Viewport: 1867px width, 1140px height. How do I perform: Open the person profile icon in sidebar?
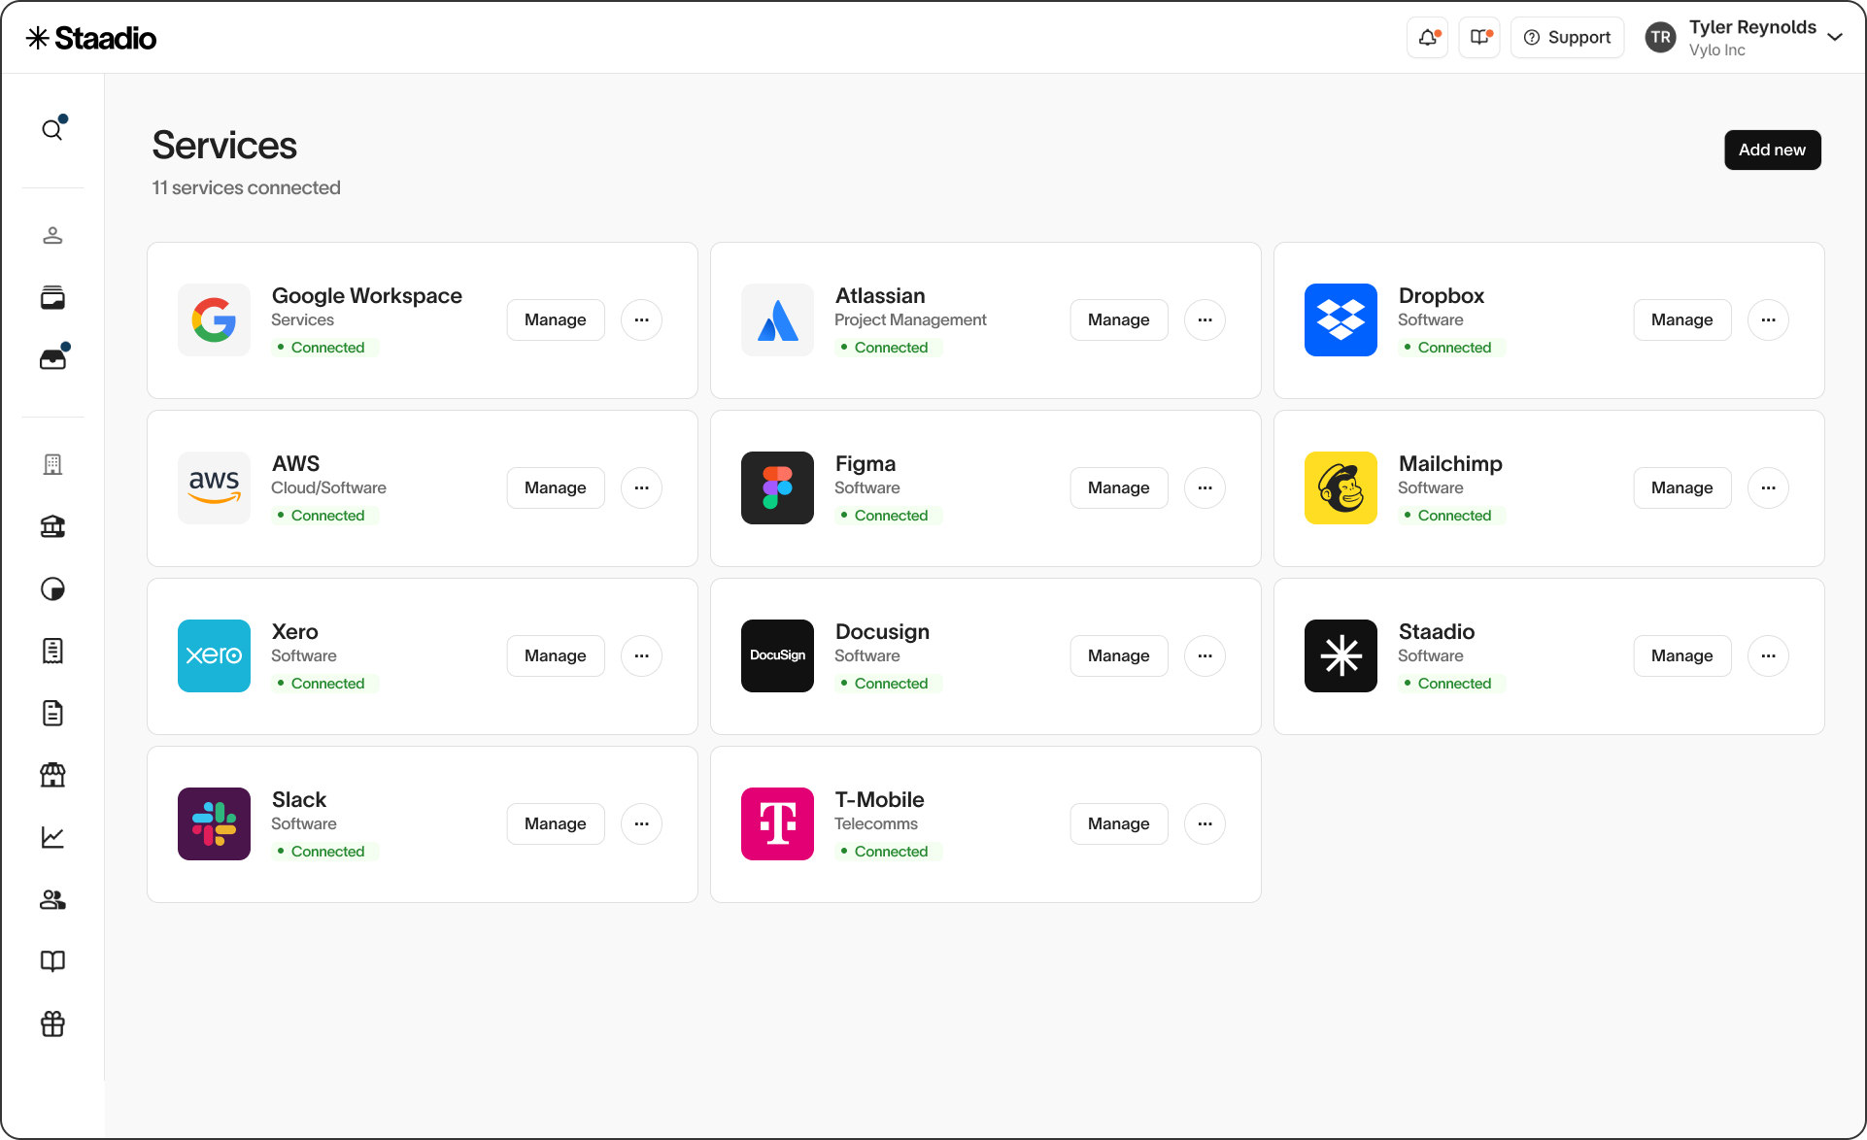point(52,236)
